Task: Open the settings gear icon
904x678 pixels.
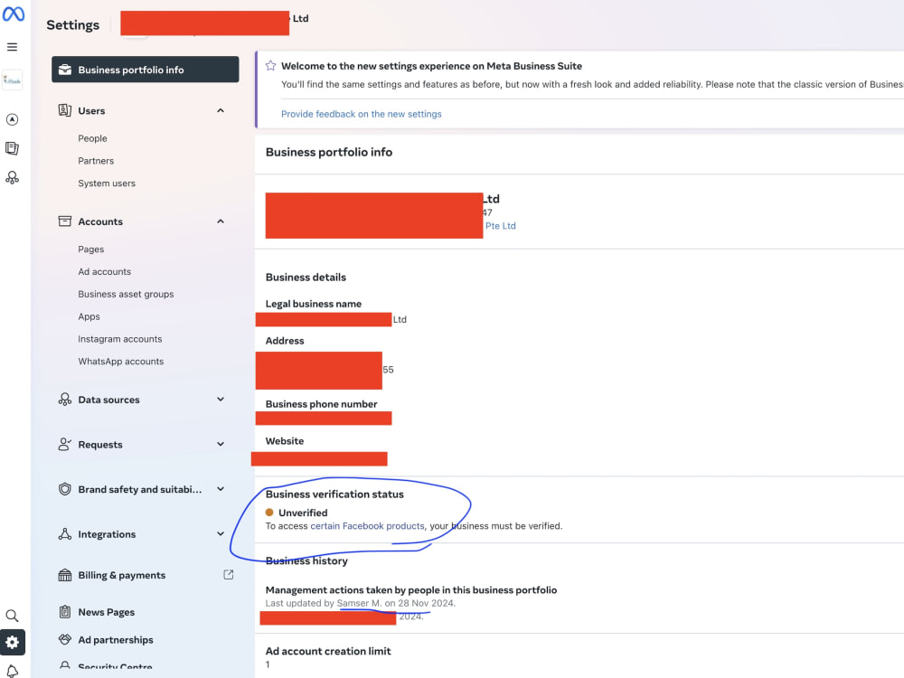Action: click(12, 642)
